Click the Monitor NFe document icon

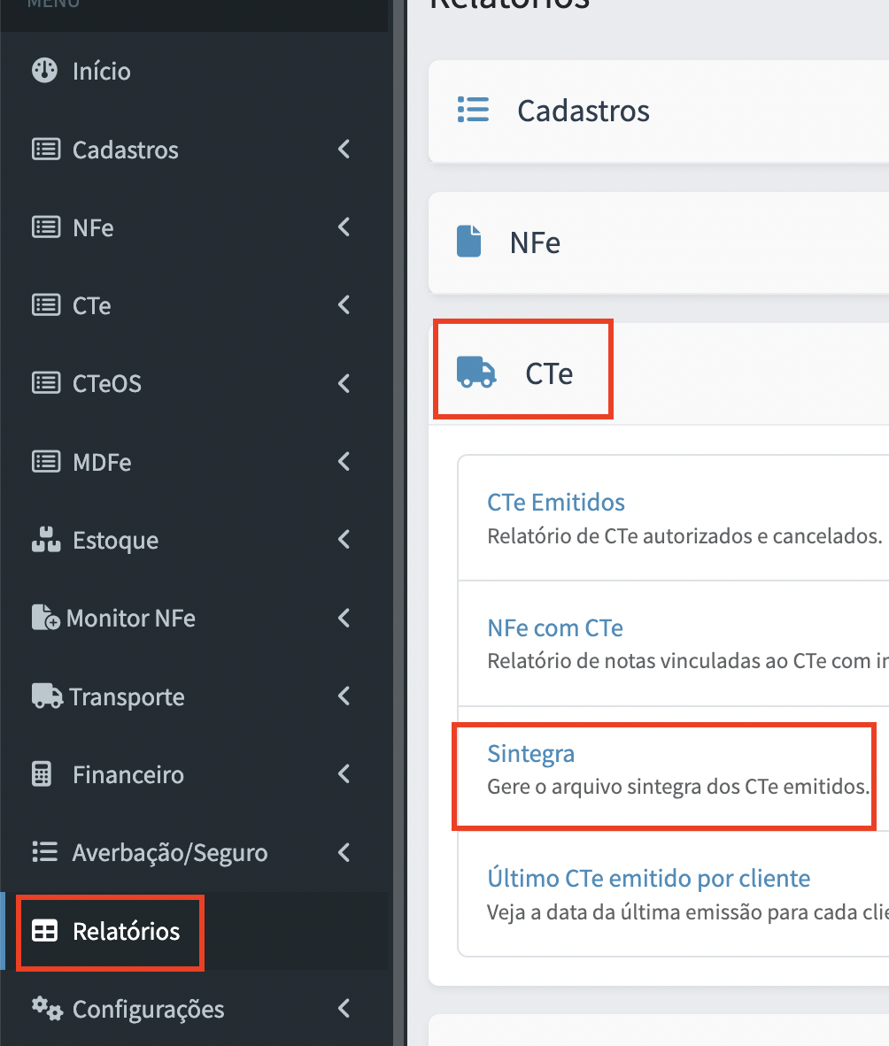[x=45, y=618]
